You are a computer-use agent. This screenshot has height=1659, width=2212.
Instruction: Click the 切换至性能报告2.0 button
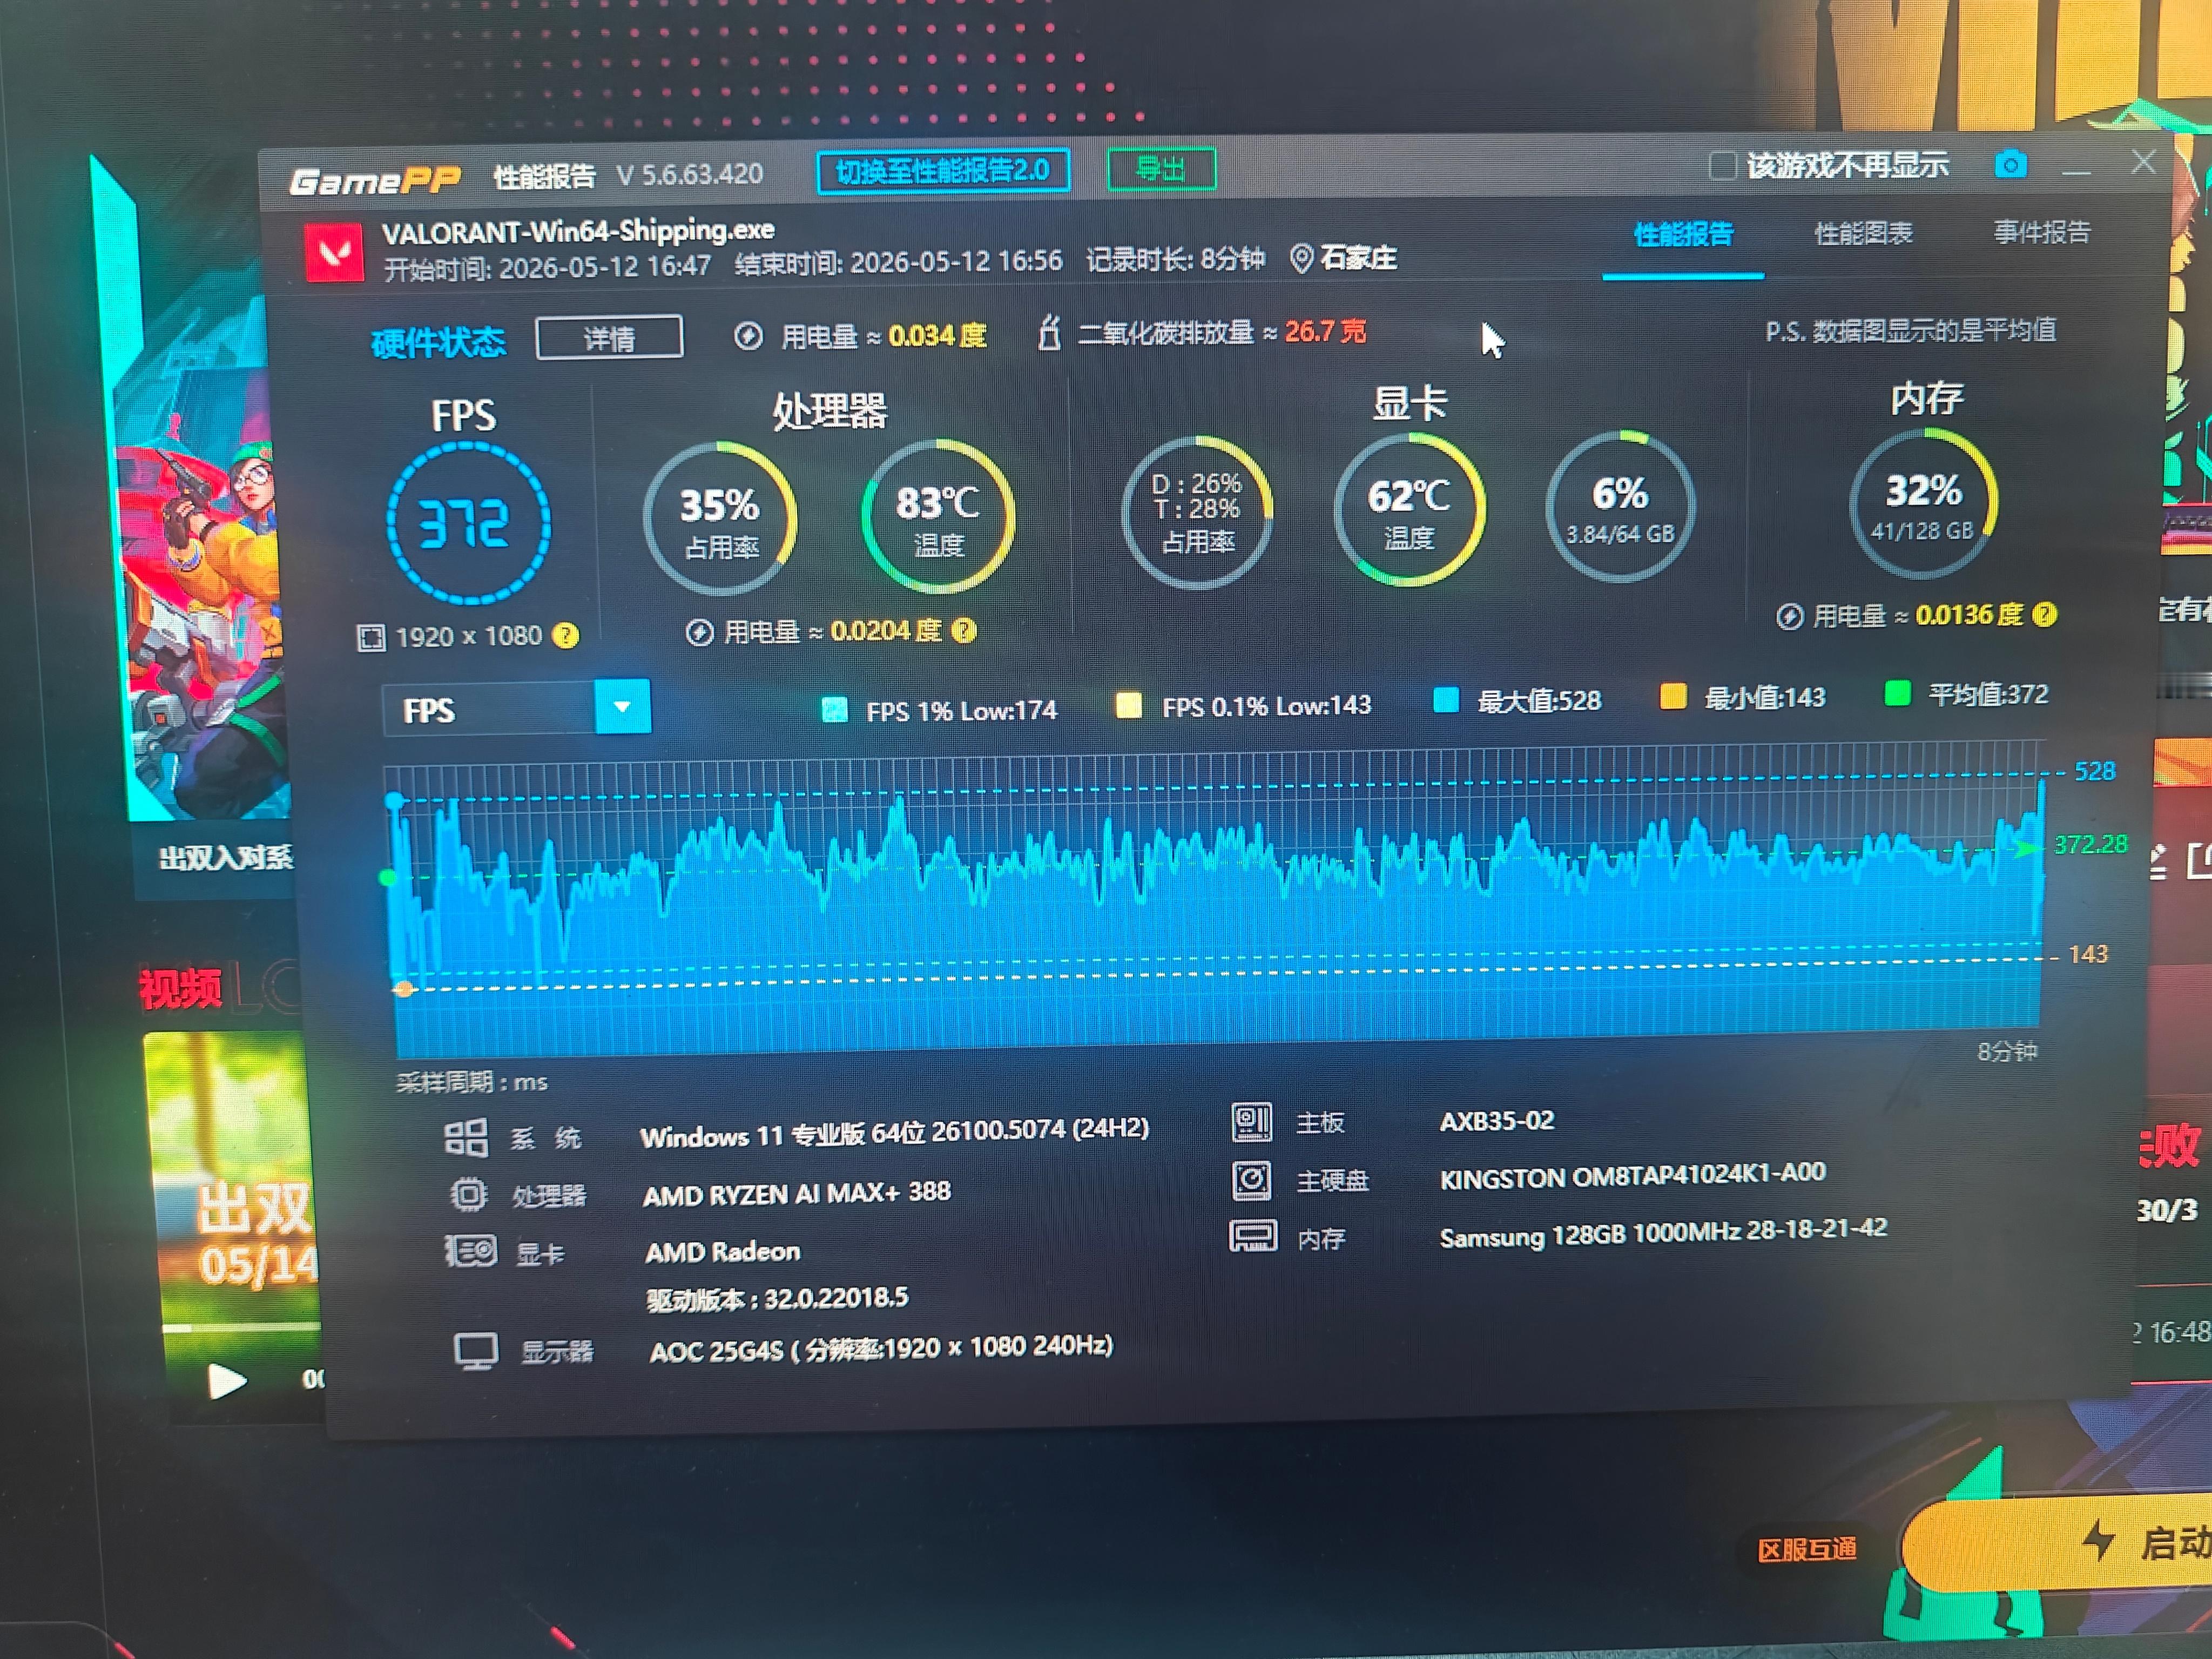click(943, 171)
